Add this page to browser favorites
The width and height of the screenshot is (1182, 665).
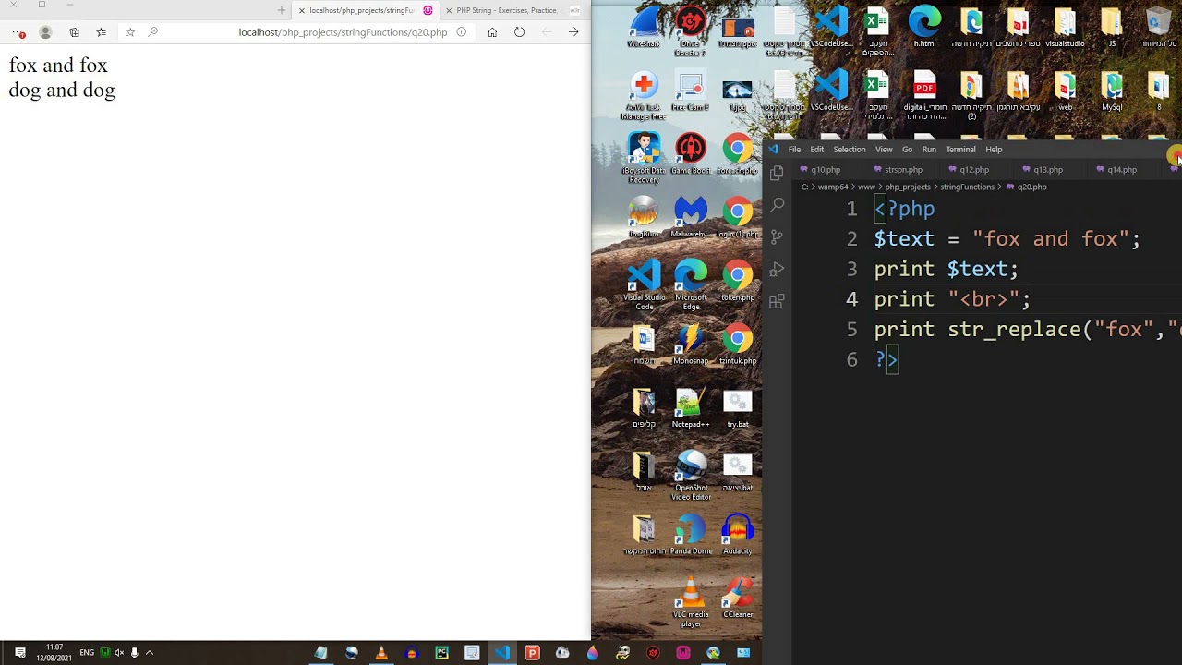[129, 32]
